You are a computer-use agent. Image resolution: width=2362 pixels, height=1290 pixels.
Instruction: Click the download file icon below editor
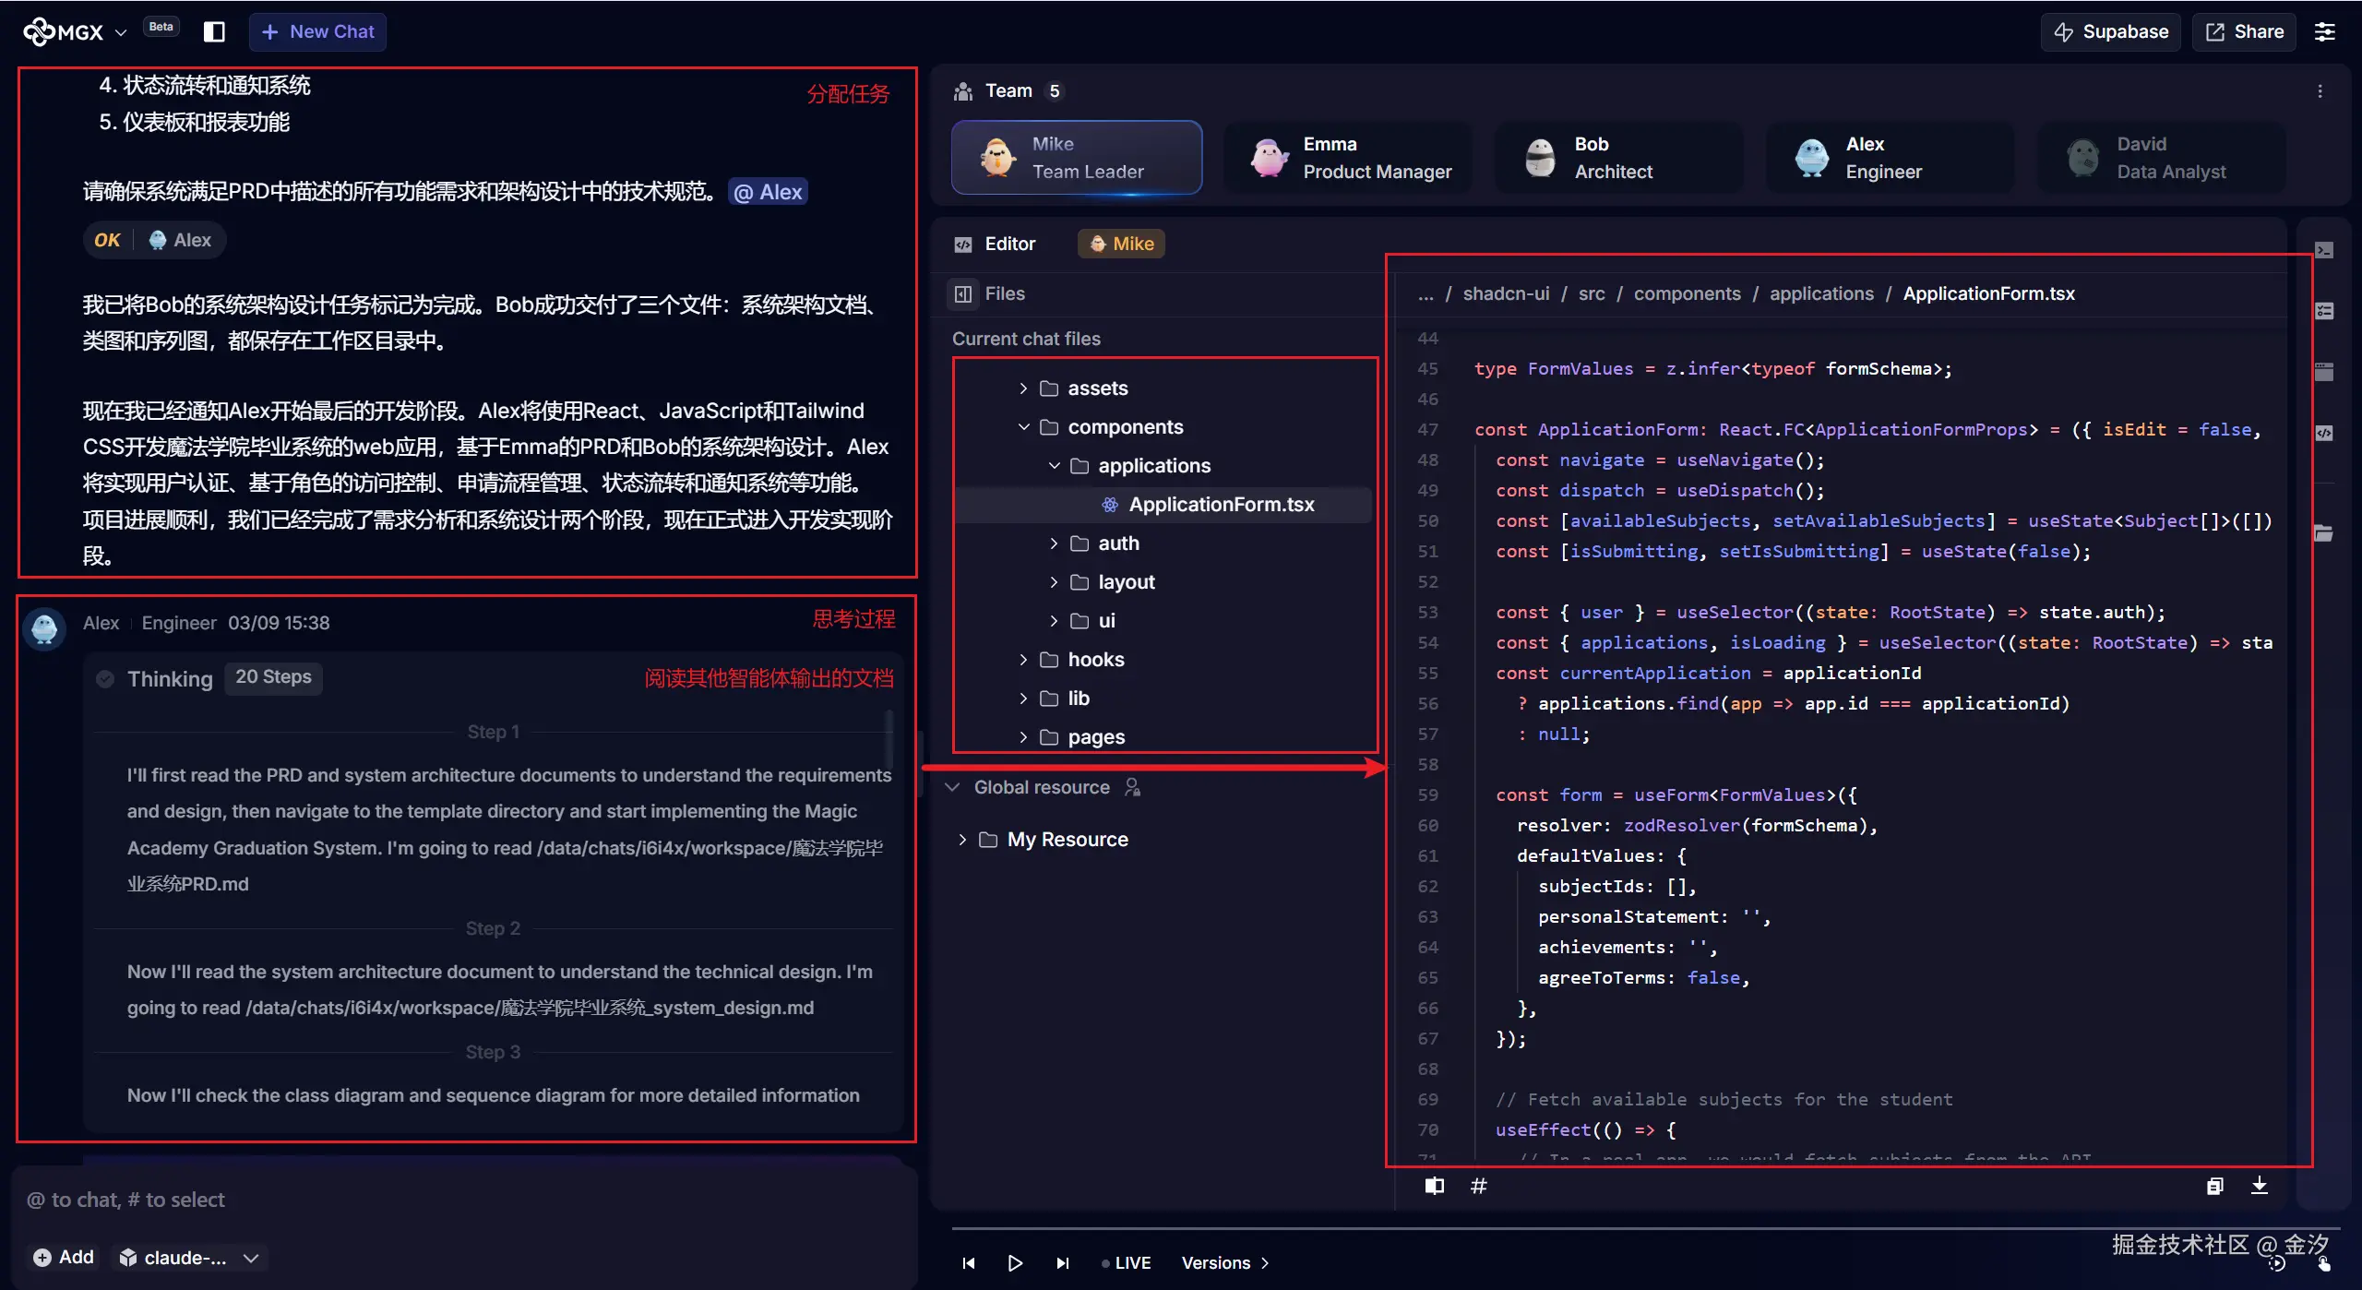click(2259, 1186)
